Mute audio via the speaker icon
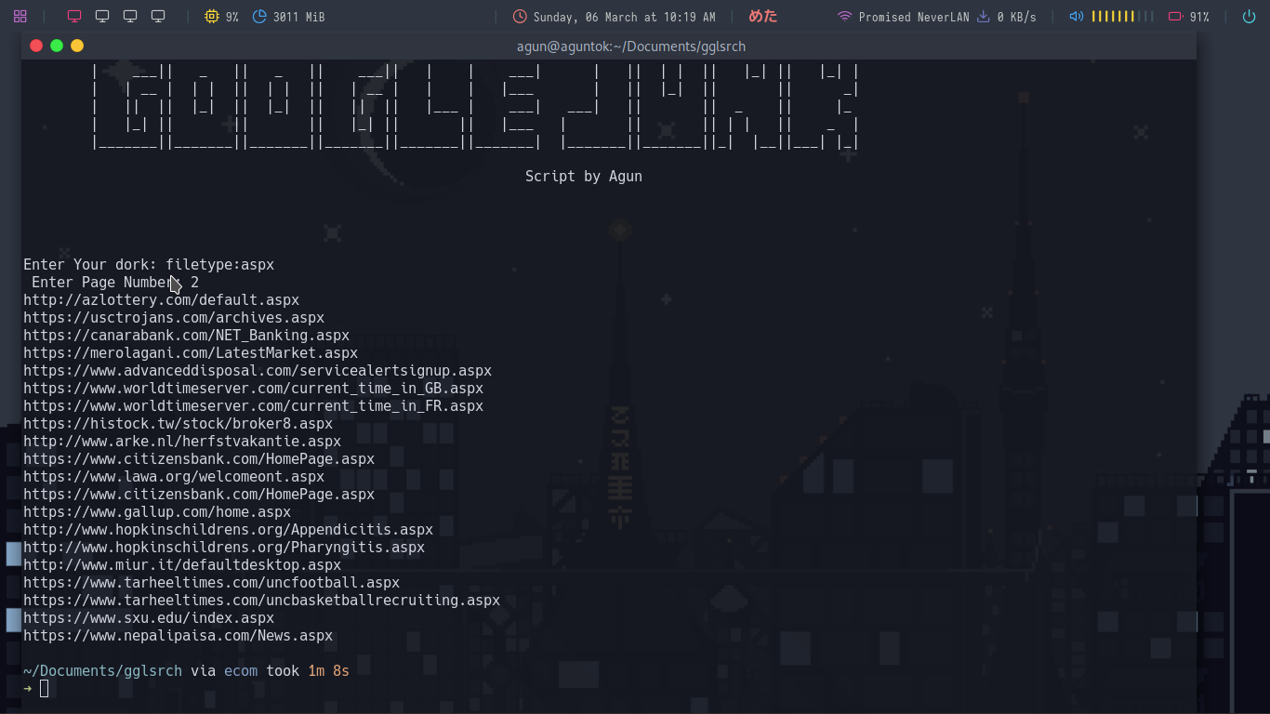The image size is (1270, 714). tap(1077, 17)
